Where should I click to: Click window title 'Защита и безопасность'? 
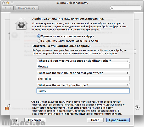(x=72, y=3)
